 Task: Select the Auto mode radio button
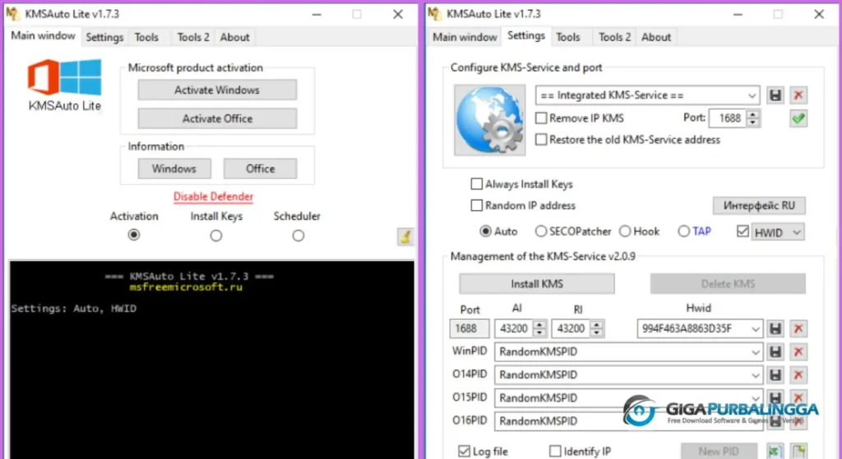tap(485, 231)
